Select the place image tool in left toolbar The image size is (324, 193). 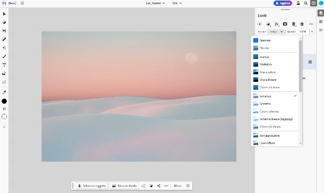click(4, 73)
